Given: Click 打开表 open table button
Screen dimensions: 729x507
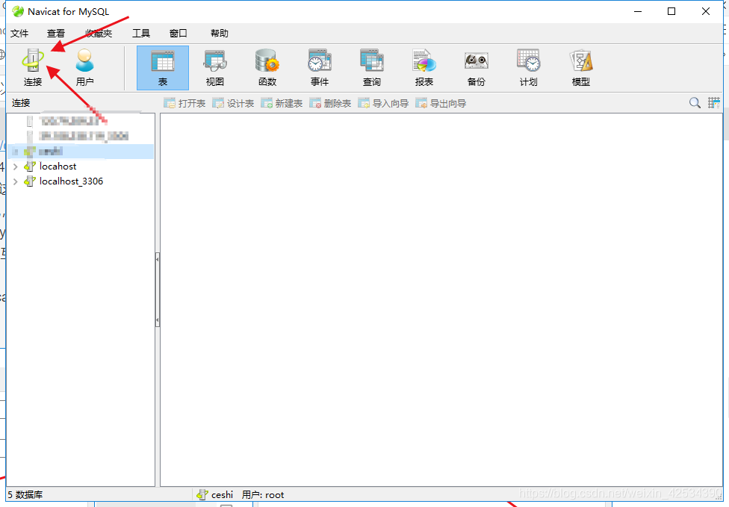Looking at the screenshot, I should point(184,103).
